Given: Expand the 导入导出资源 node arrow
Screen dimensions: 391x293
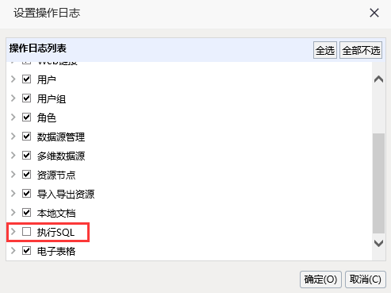Looking at the screenshot, I should point(13,194).
